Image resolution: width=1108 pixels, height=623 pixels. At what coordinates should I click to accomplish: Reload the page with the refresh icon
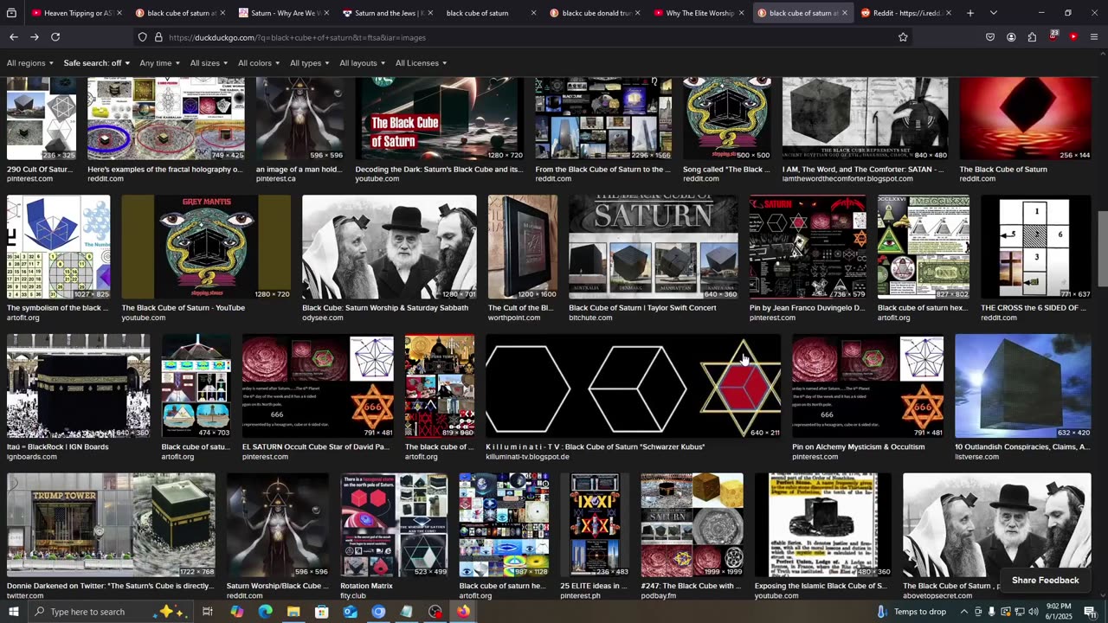(x=55, y=37)
